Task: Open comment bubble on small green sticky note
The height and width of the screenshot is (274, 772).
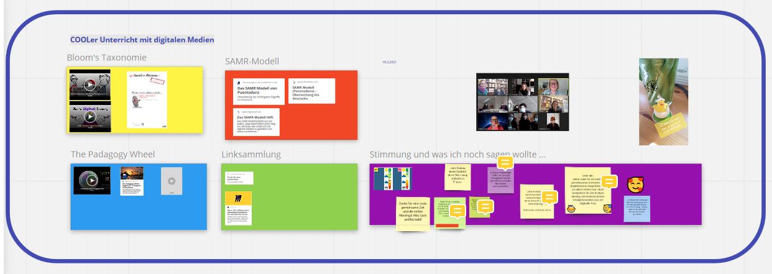Action: (485, 207)
